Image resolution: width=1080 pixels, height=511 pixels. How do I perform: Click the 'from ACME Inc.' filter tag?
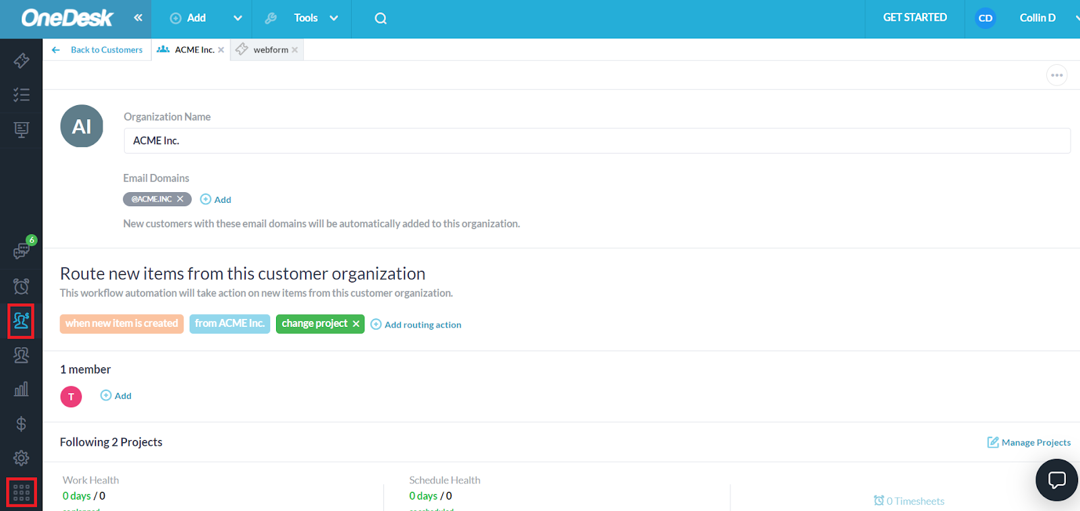[230, 324]
